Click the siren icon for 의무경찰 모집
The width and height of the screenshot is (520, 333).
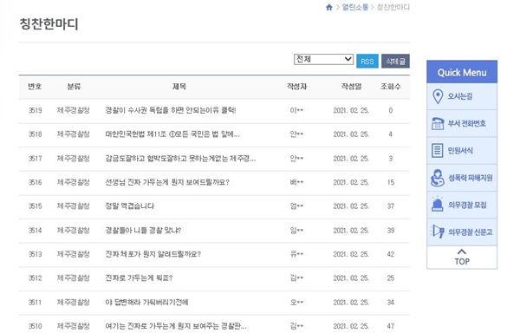(x=438, y=204)
